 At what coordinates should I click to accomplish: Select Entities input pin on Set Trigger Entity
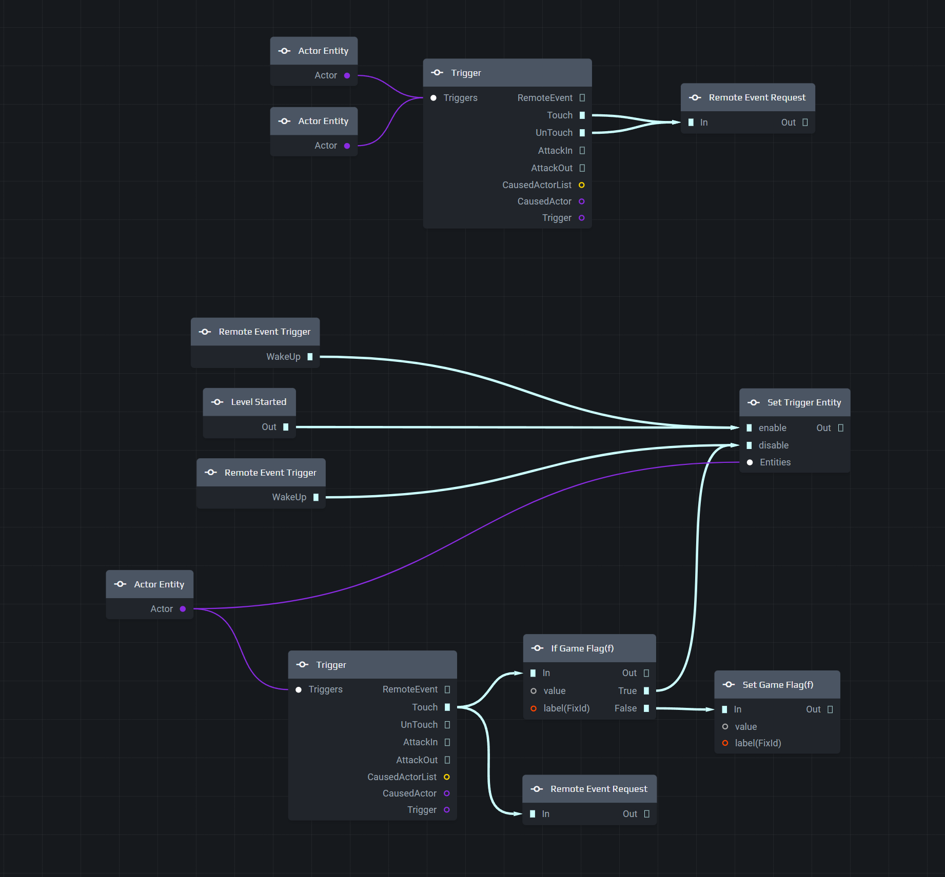tap(750, 462)
